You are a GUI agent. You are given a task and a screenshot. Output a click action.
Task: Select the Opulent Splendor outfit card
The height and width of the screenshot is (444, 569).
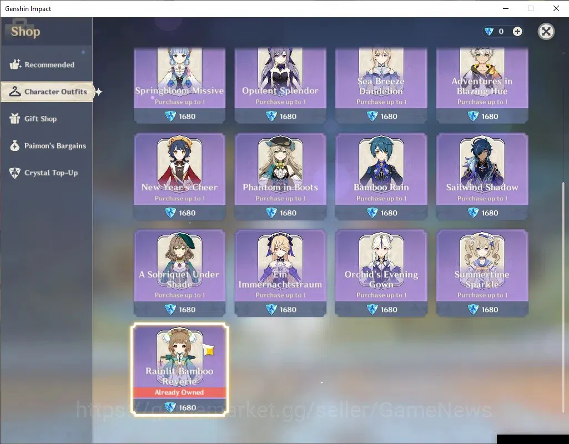(x=280, y=85)
